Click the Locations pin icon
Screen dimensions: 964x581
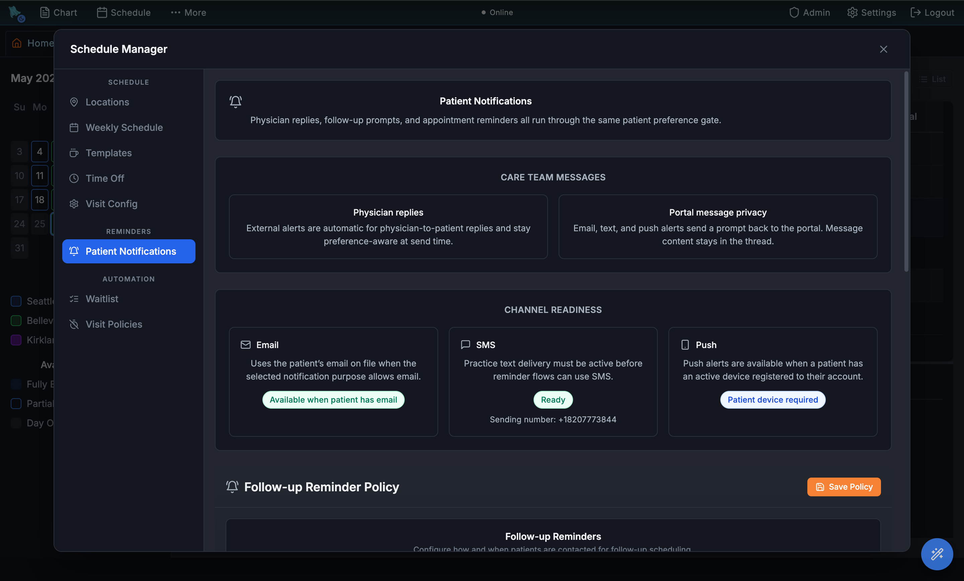pyautogui.click(x=74, y=102)
